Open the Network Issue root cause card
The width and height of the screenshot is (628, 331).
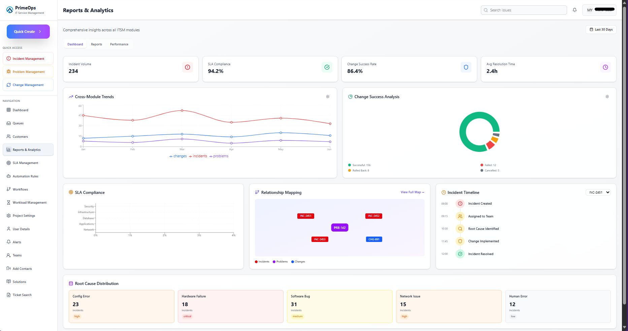(449, 306)
